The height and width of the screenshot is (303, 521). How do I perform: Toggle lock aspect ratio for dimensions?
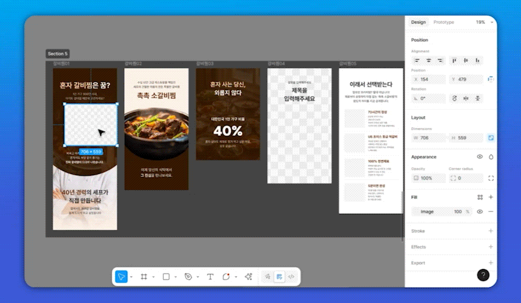tap(491, 138)
